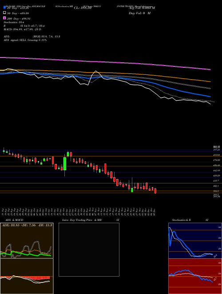Click the ADX indicator chart with green line

(x=27, y=241)
